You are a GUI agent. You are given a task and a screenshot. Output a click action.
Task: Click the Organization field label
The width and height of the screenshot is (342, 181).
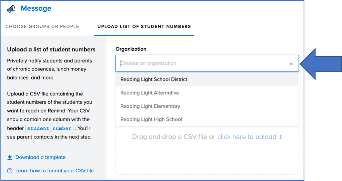(131, 49)
